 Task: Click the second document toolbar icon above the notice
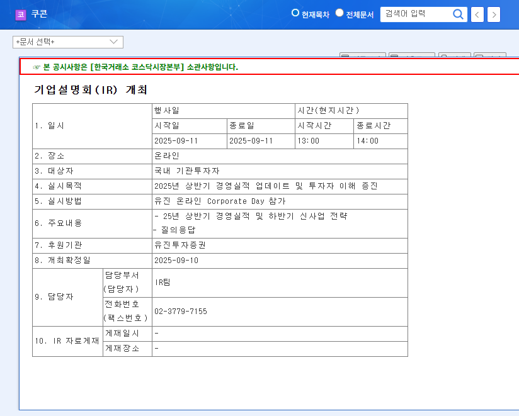413,57
